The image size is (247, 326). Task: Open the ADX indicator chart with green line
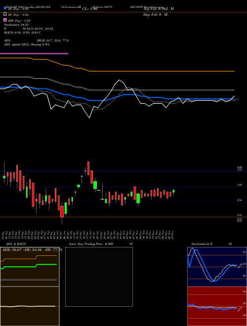(x=30, y=267)
